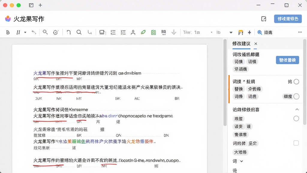Click the multicolored text in sixth paragraph
This screenshot has height=173, width=307.
106,141
